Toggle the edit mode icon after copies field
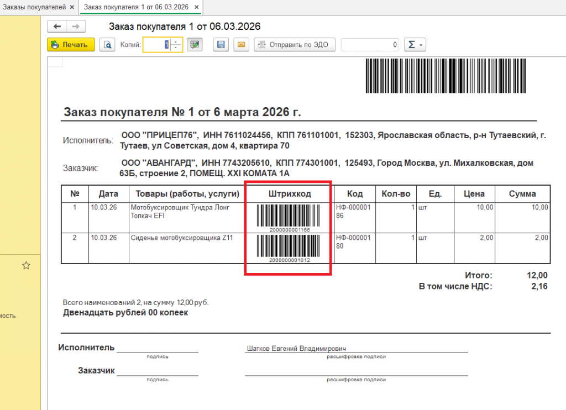Viewport: 566px width, 410px height. (195, 45)
